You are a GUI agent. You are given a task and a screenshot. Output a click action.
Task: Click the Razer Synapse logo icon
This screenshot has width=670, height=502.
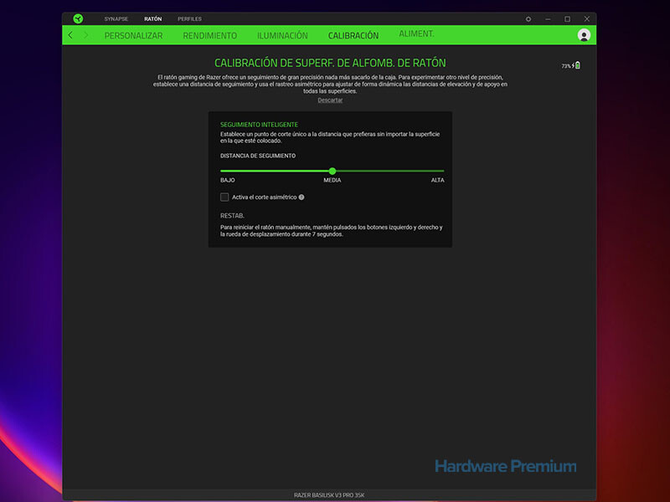pyautogui.click(x=78, y=18)
